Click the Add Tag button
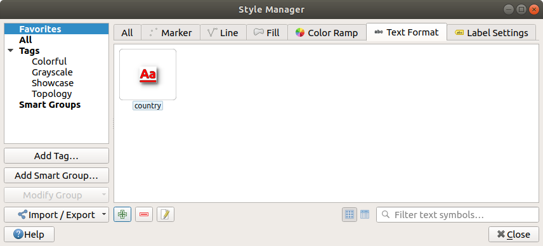The width and height of the screenshot is (543, 246). [56, 156]
